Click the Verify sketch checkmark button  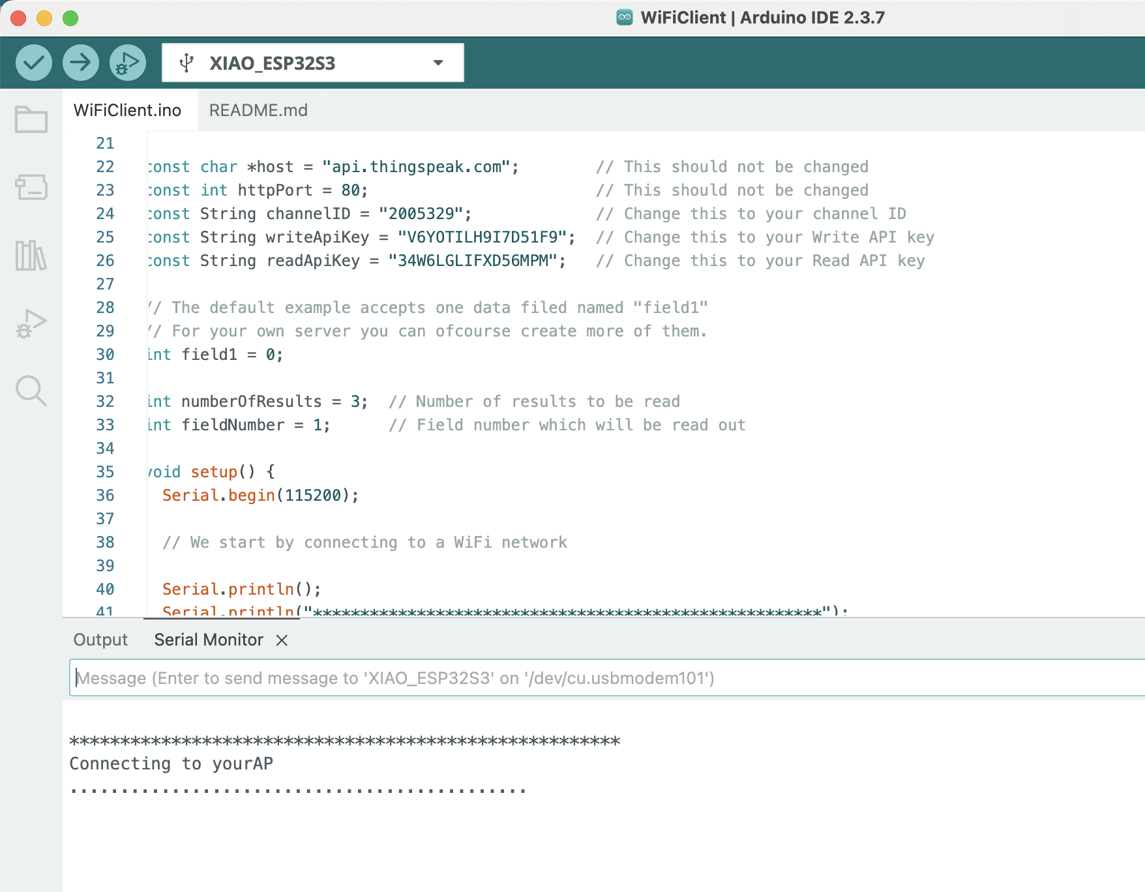pyautogui.click(x=34, y=63)
